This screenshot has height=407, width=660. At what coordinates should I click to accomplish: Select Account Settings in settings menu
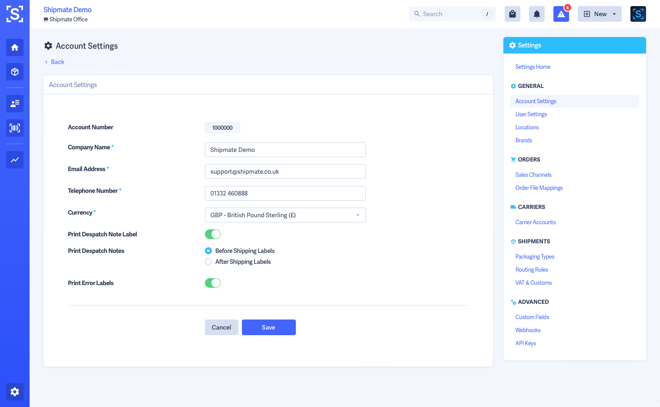pos(575,101)
